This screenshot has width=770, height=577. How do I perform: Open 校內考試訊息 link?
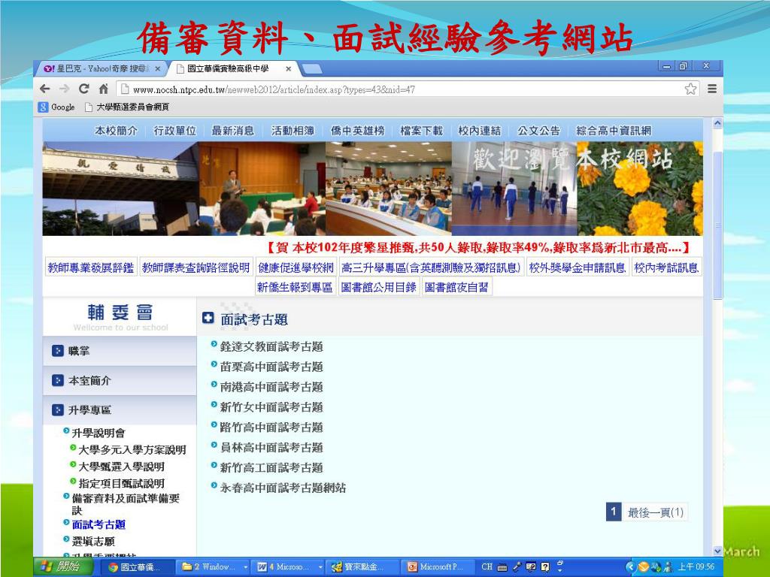click(666, 267)
